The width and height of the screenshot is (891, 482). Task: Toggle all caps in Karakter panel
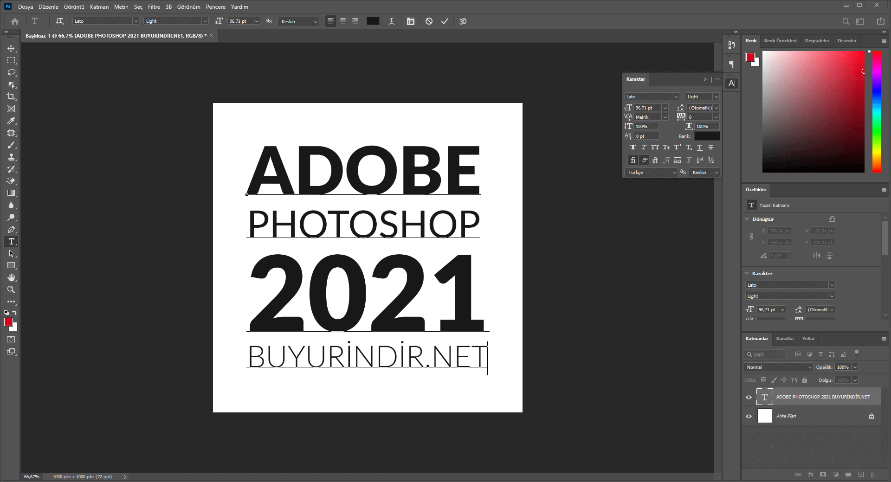[655, 147]
